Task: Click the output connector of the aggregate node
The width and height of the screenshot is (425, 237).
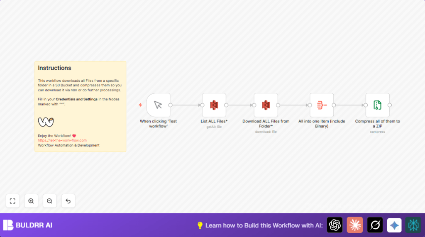Action: (334, 105)
